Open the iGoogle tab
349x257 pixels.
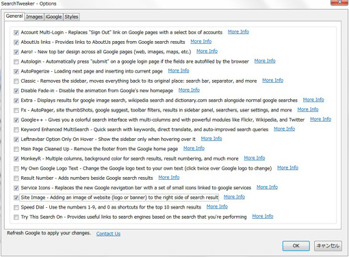[53, 17]
